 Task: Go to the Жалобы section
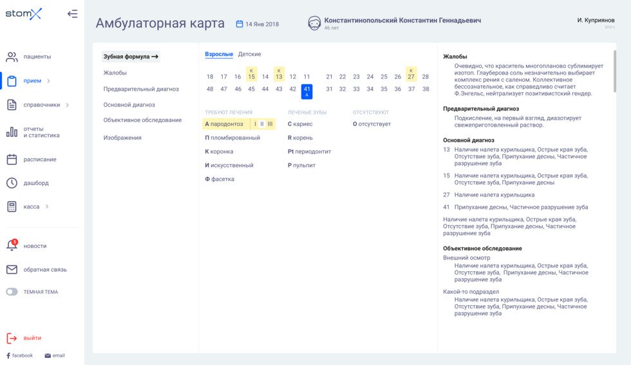point(115,73)
